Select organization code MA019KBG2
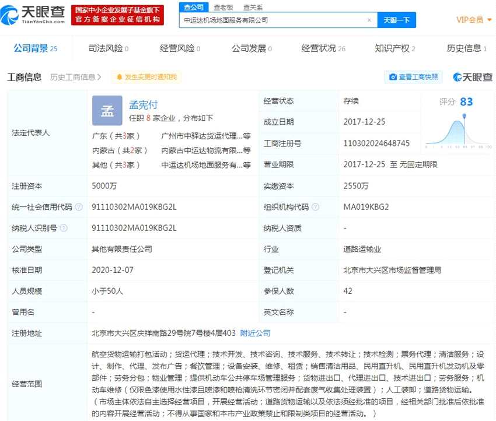 (366, 207)
